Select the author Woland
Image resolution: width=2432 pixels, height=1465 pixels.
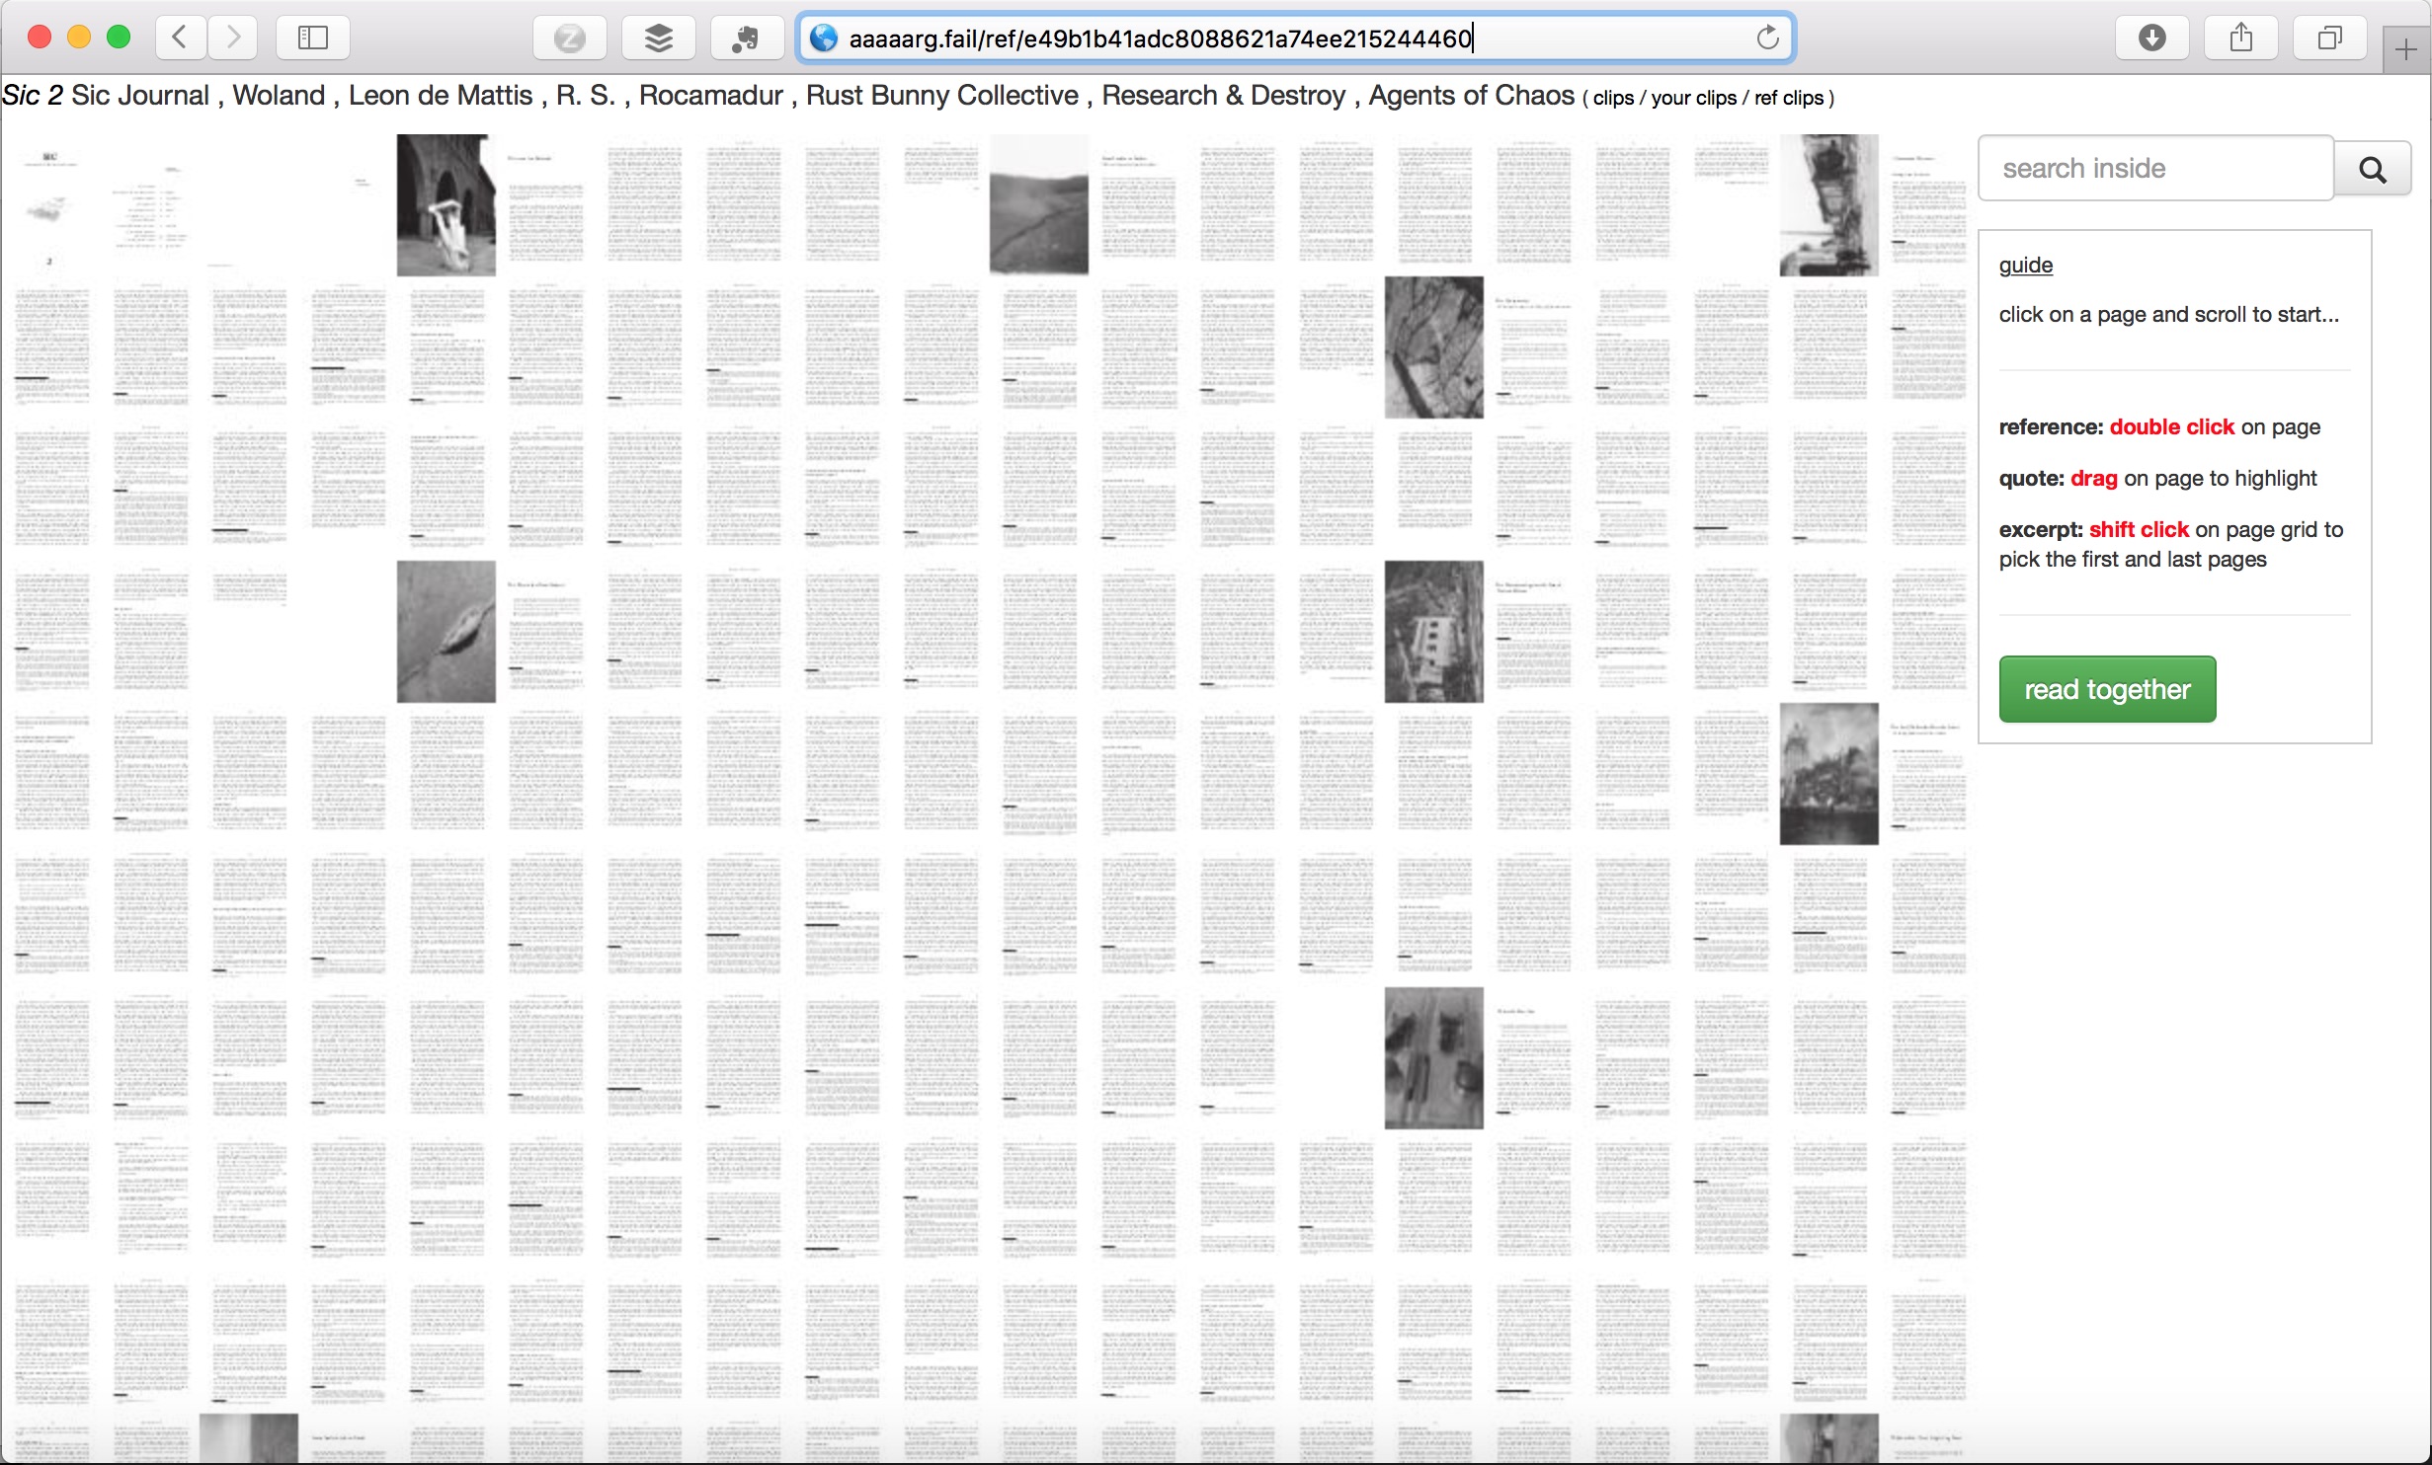point(280,96)
